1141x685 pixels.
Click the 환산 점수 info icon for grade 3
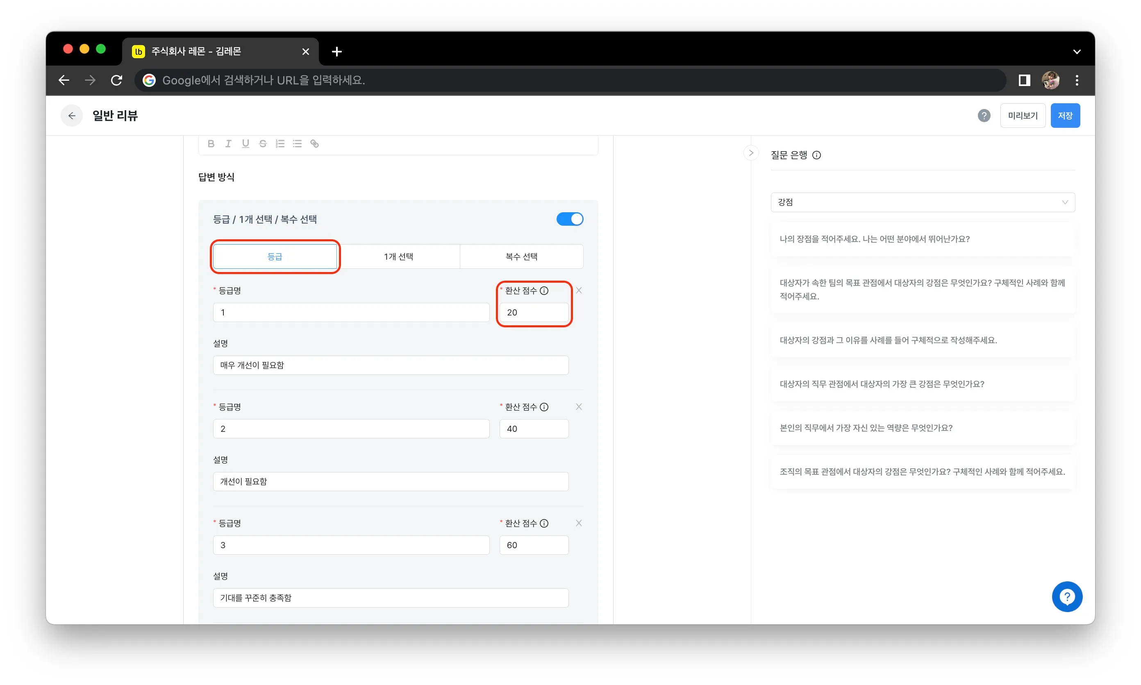(544, 523)
